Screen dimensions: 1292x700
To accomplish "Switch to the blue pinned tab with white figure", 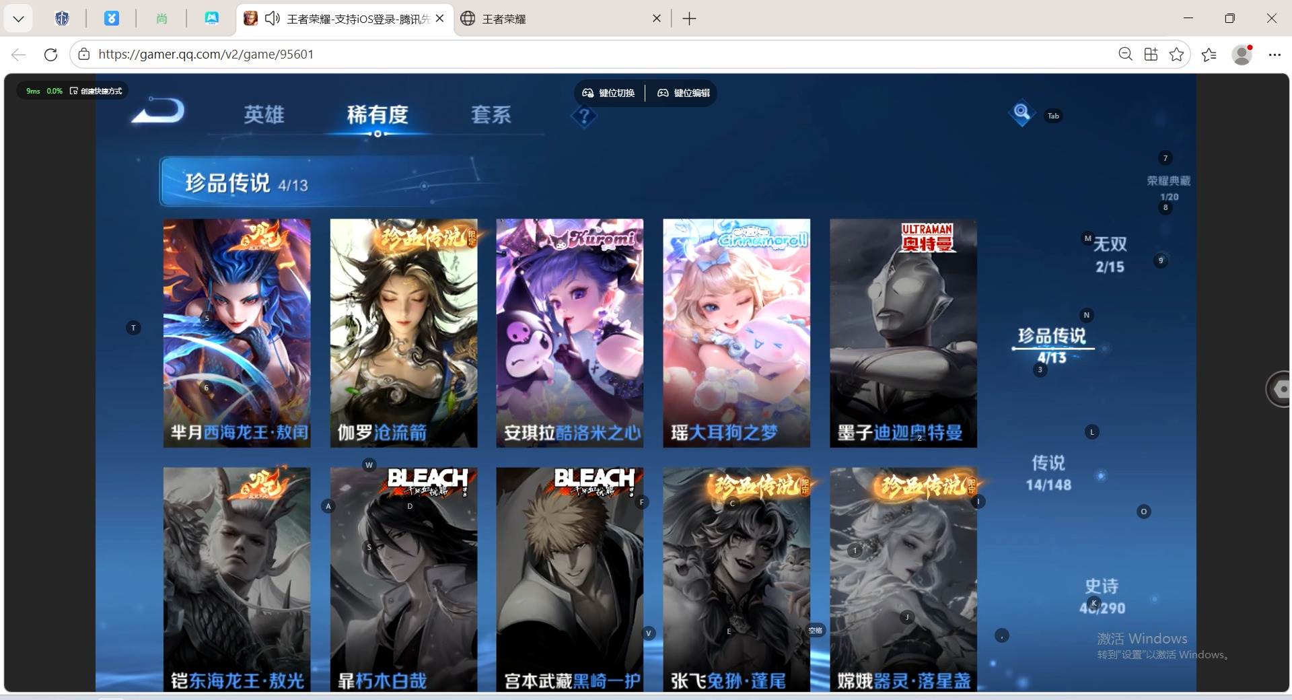I will point(112,19).
